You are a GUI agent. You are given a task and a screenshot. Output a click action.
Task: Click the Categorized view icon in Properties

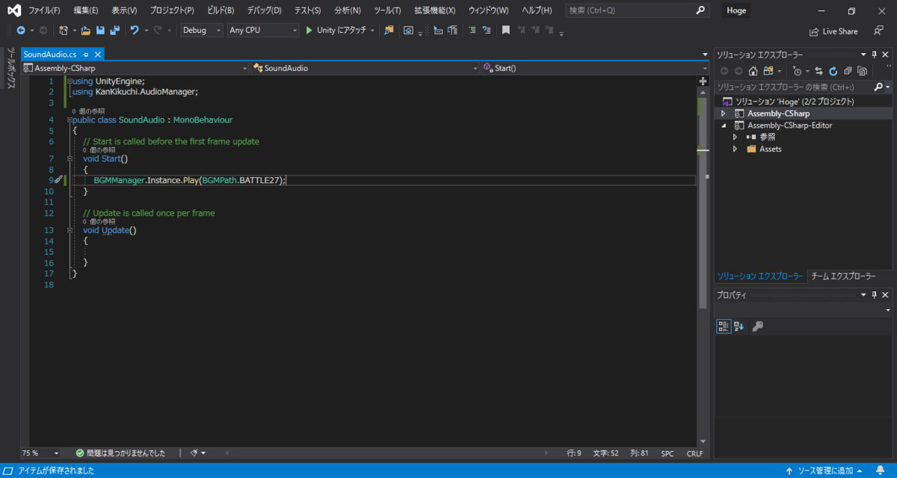coord(724,326)
